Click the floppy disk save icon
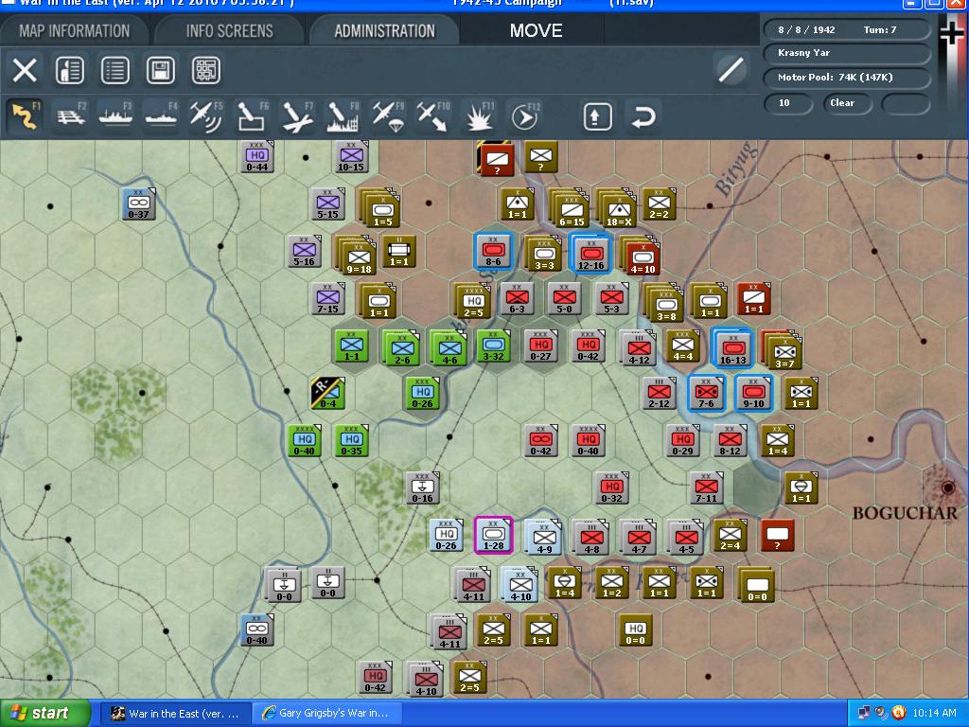The width and height of the screenshot is (969, 727). coord(161,70)
